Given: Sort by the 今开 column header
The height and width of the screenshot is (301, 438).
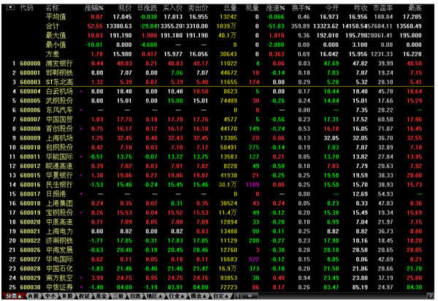Looking at the screenshot, I should point(332,8).
